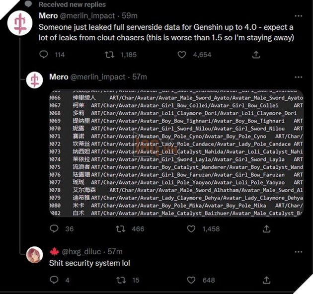Open Mero's avatar on the 57m tweet
This screenshot has width=313, height=294.
pyautogui.click(x=35, y=80)
